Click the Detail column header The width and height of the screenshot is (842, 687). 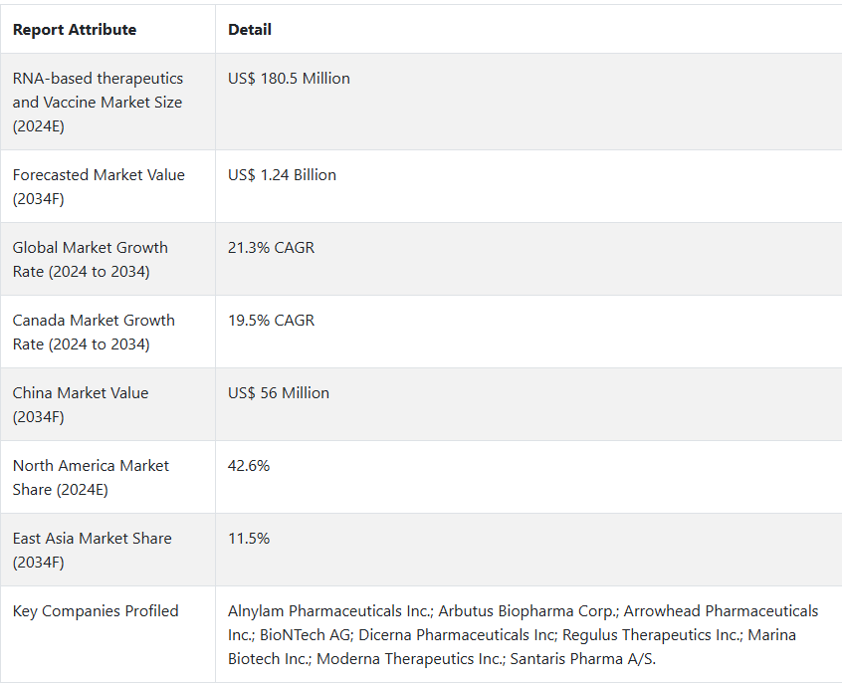click(x=250, y=30)
